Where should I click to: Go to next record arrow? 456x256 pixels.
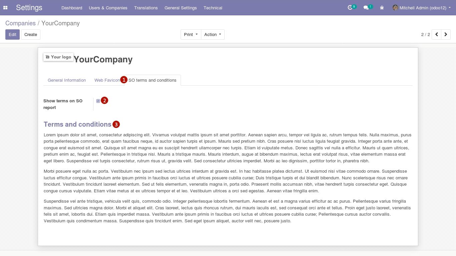446,34
